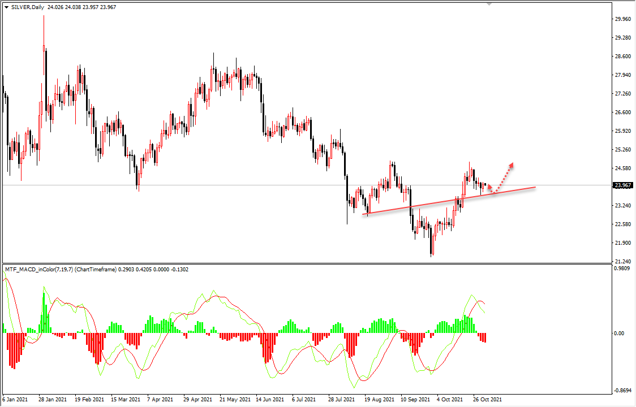Click the high value 24.038 in chart header

72,7
